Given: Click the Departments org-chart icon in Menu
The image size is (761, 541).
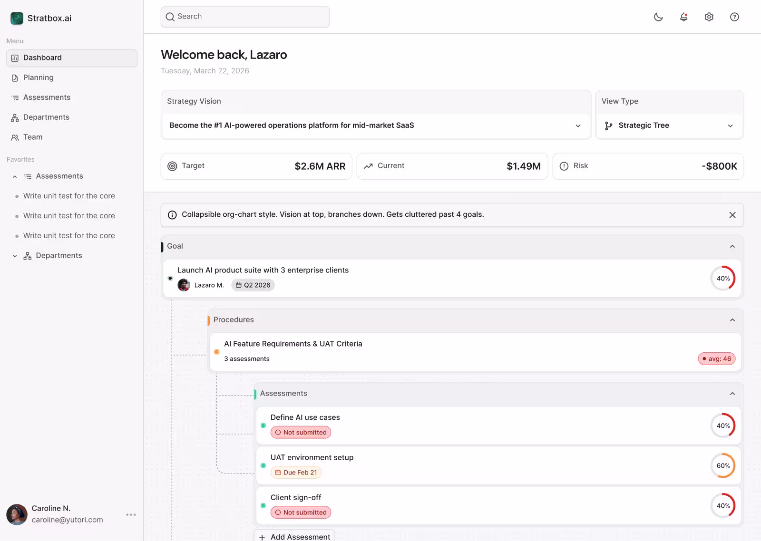Looking at the screenshot, I should [15, 117].
